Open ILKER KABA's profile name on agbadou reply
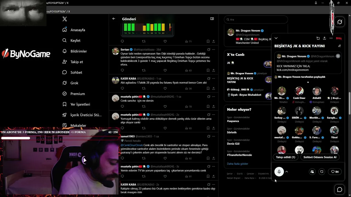 tap(128, 79)
